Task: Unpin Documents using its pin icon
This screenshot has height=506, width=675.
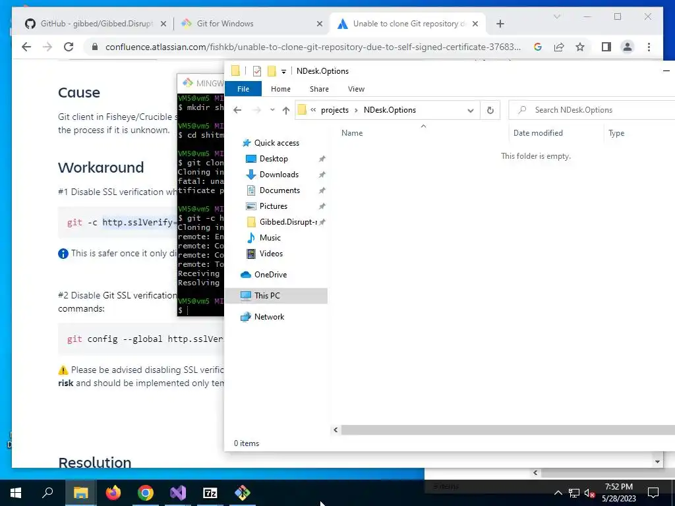Action: 322,190
